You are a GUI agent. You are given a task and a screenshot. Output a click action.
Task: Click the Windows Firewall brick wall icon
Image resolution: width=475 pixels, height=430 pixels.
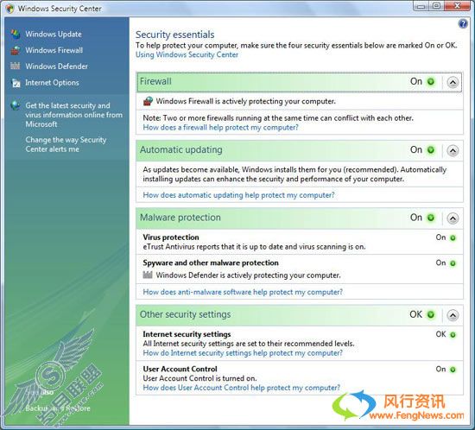tap(16, 50)
